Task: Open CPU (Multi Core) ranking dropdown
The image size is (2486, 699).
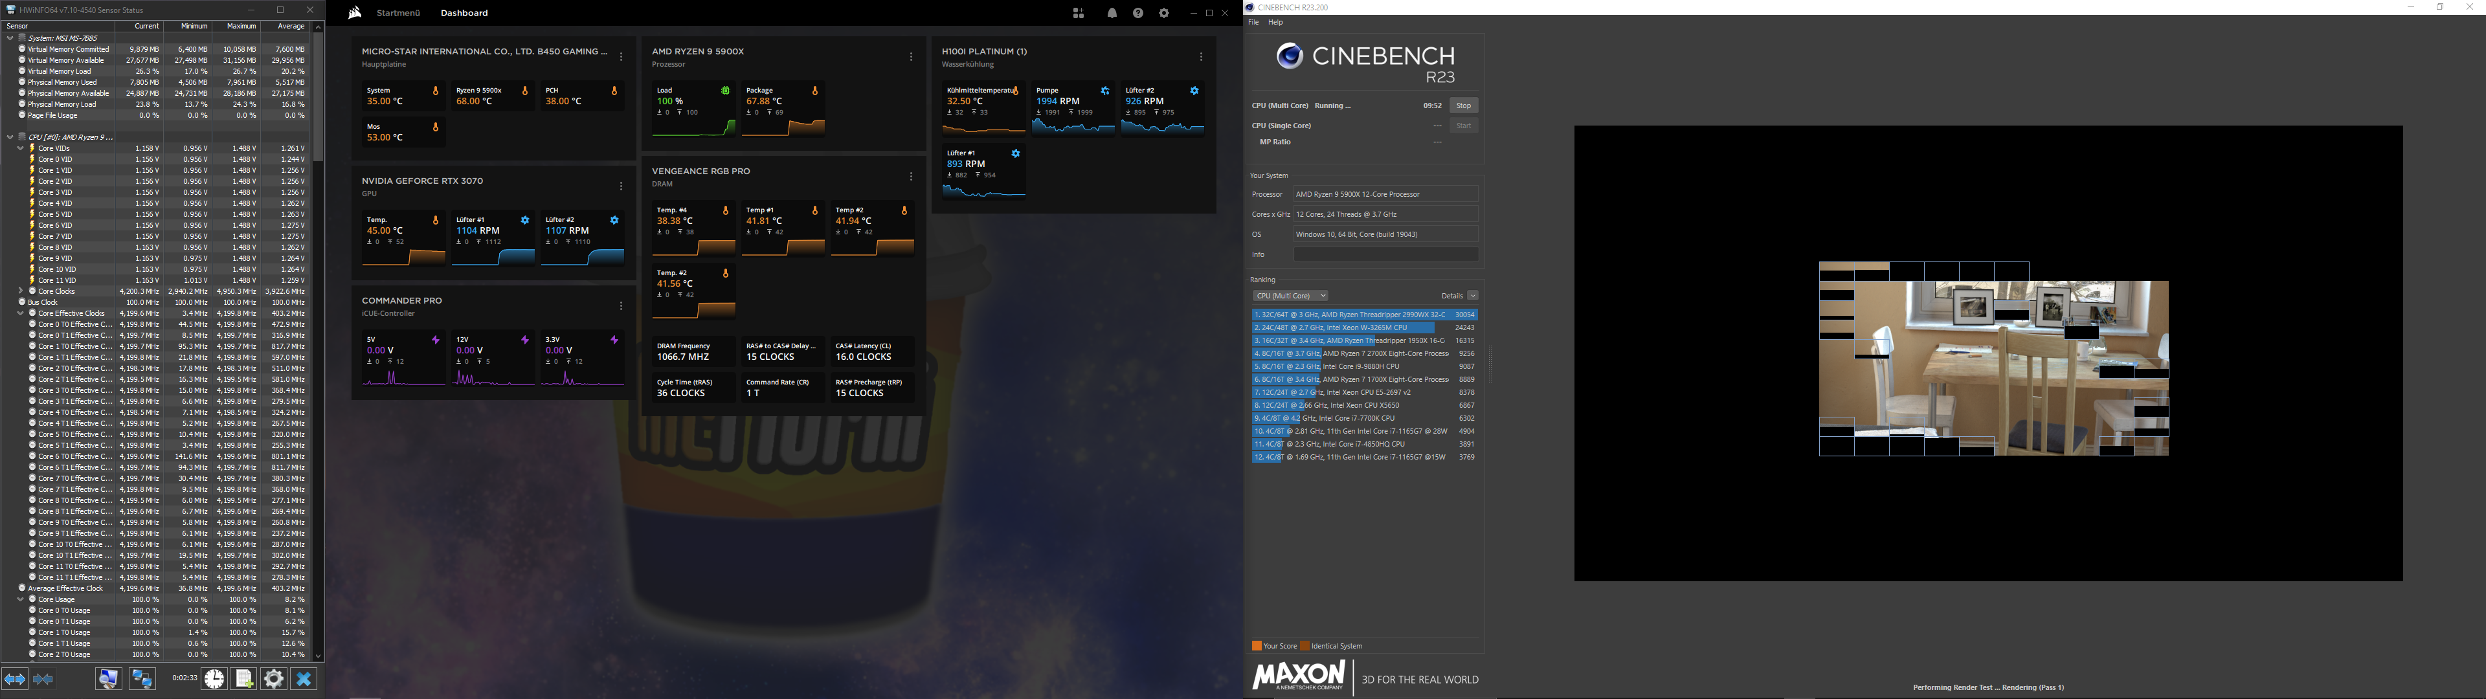Action: (x=1290, y=295)
